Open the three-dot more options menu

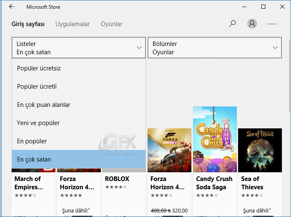(x=272, y=24)
